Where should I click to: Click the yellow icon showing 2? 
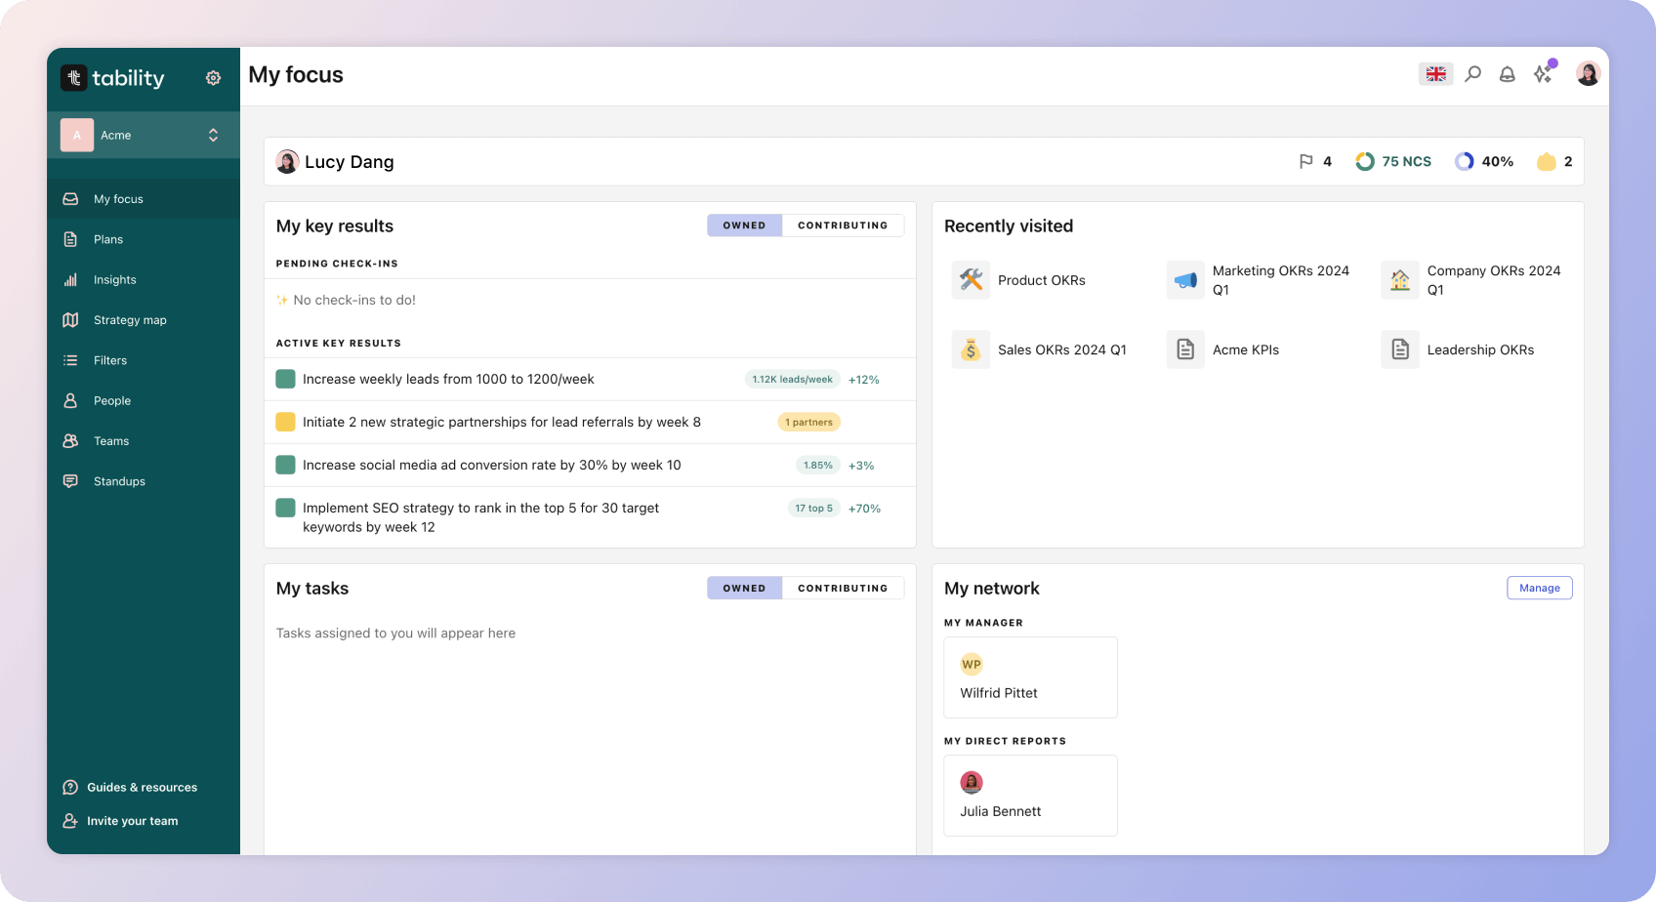(1546, 162)
